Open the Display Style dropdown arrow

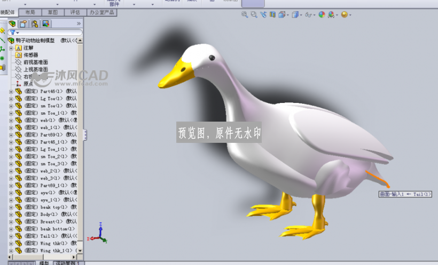click(301, 15)
